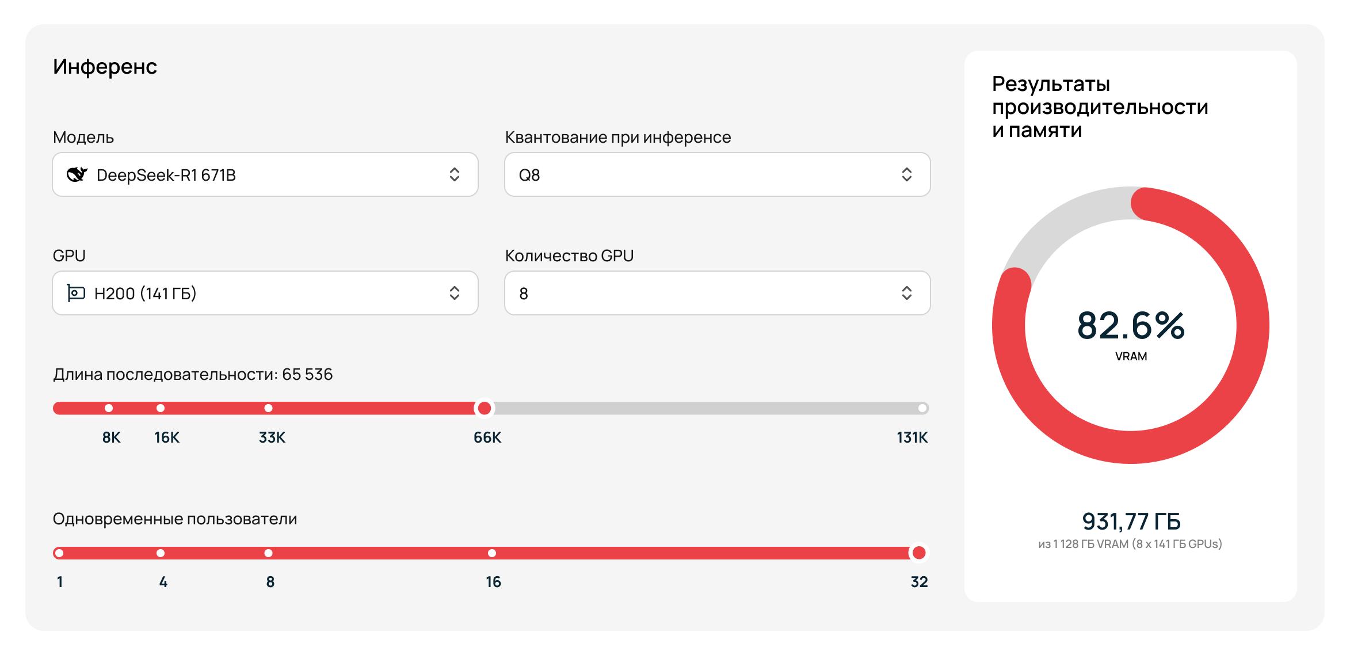Set concurrent users slider to 8 stop
The image size is (1350, 655).
(x=268, y=553)
